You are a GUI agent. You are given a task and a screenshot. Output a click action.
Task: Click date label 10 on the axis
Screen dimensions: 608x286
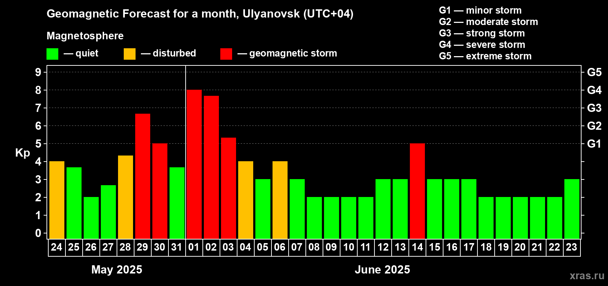point(348,247)
